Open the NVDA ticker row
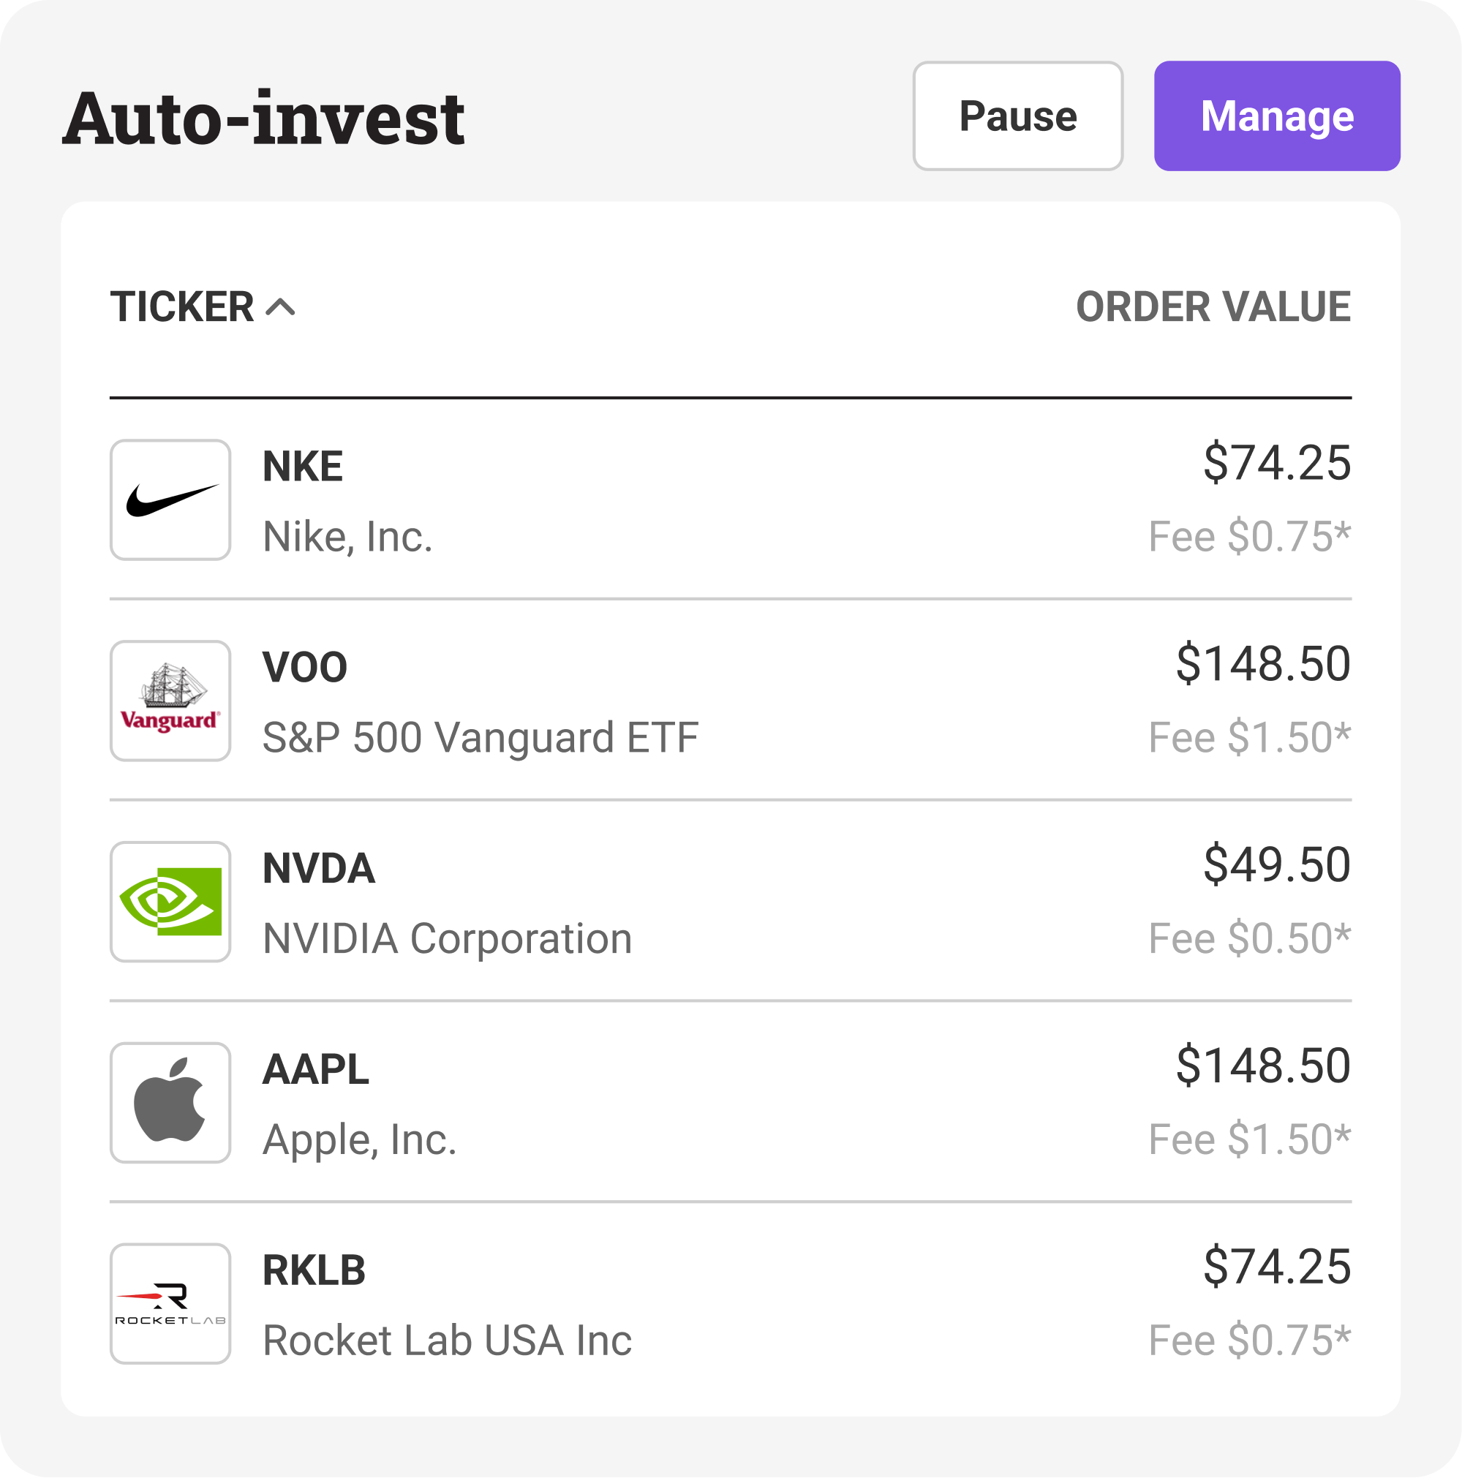Screen dimensions: 1462x1478 point(319,868)
